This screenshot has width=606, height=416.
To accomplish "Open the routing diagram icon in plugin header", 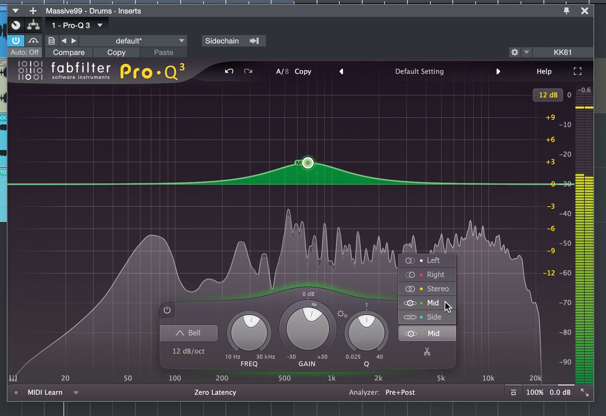I will pyautogui.click(x=33, y=25).
